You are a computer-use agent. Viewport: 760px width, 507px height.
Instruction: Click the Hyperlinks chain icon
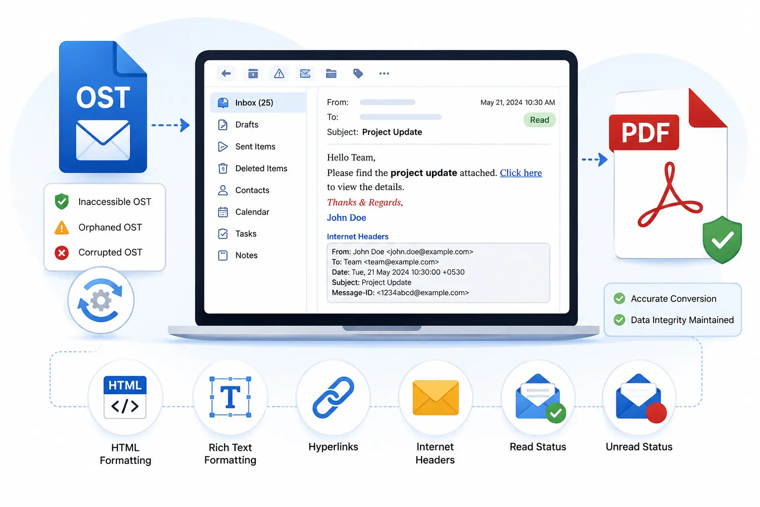click(x=333, y=398)
